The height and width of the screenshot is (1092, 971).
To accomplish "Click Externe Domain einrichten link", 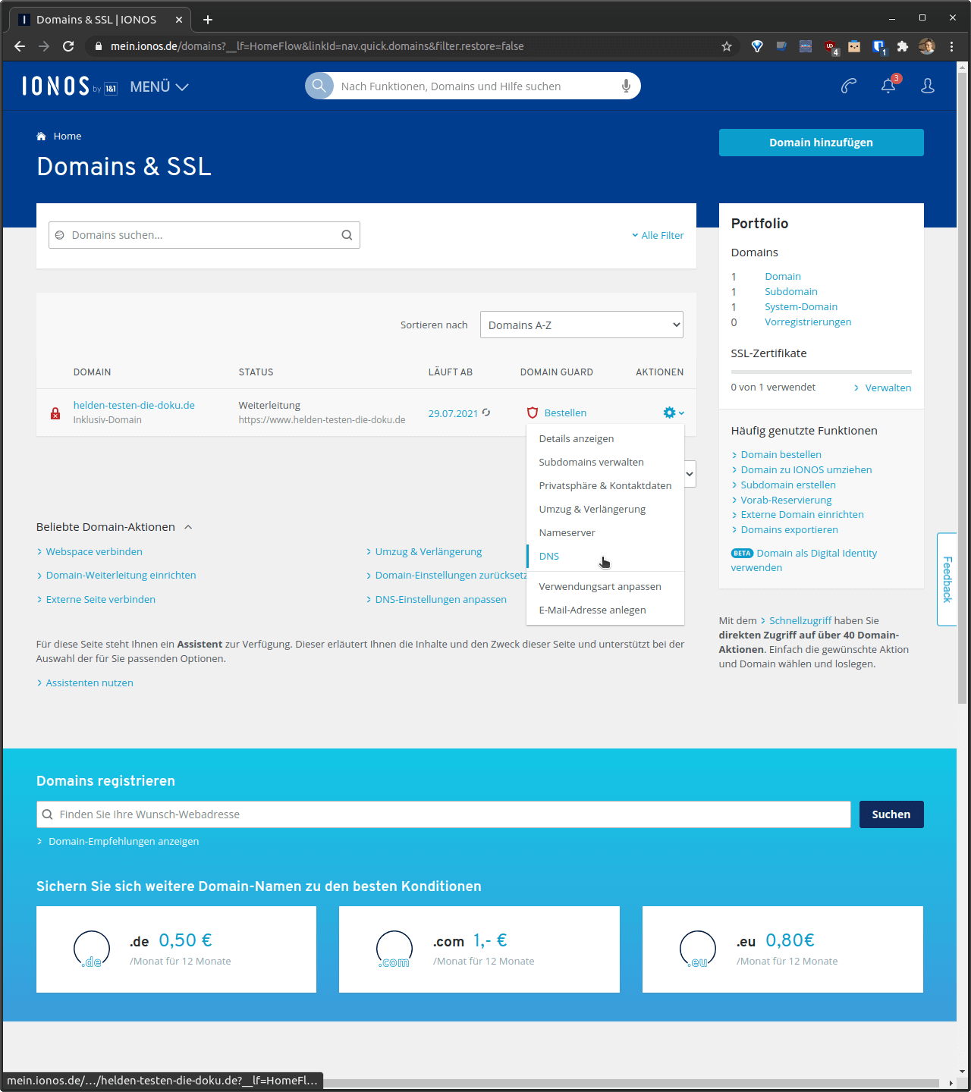I will coord(802,514).
